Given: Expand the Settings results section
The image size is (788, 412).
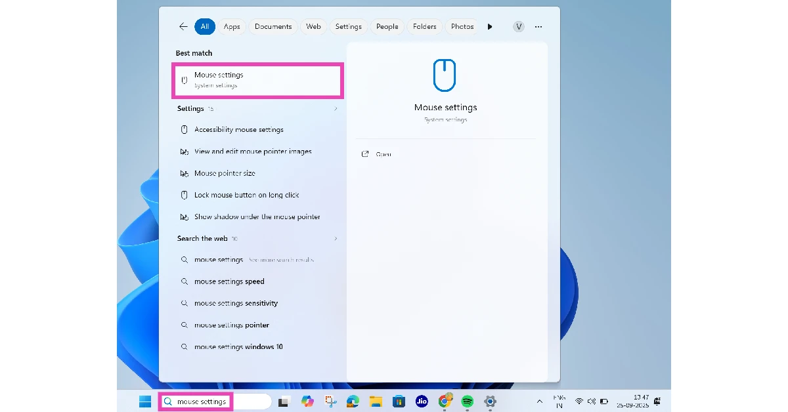Looking at the screenshot, I should coord(336,108).
